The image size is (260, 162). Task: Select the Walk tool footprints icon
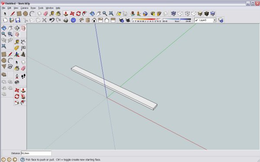click(23, 76)
